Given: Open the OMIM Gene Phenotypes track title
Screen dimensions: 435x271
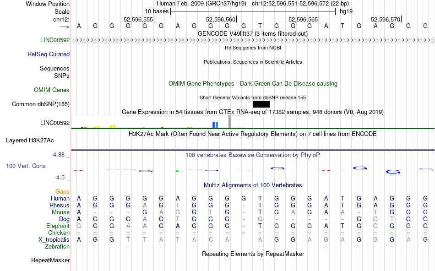Looking at the screenshot, I should click(x=253, y=83).
